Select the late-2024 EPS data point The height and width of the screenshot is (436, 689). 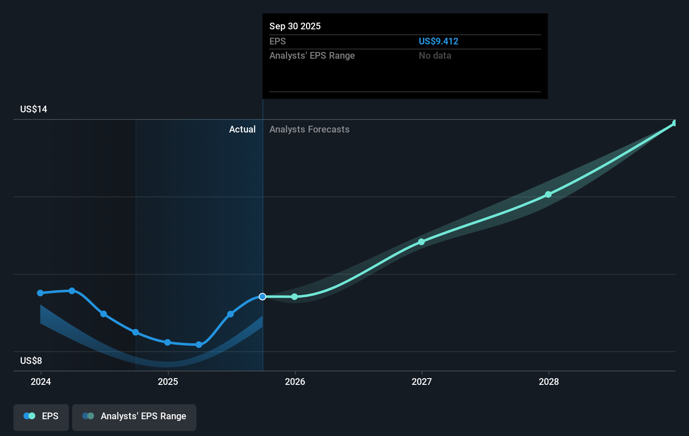[136, 332]
